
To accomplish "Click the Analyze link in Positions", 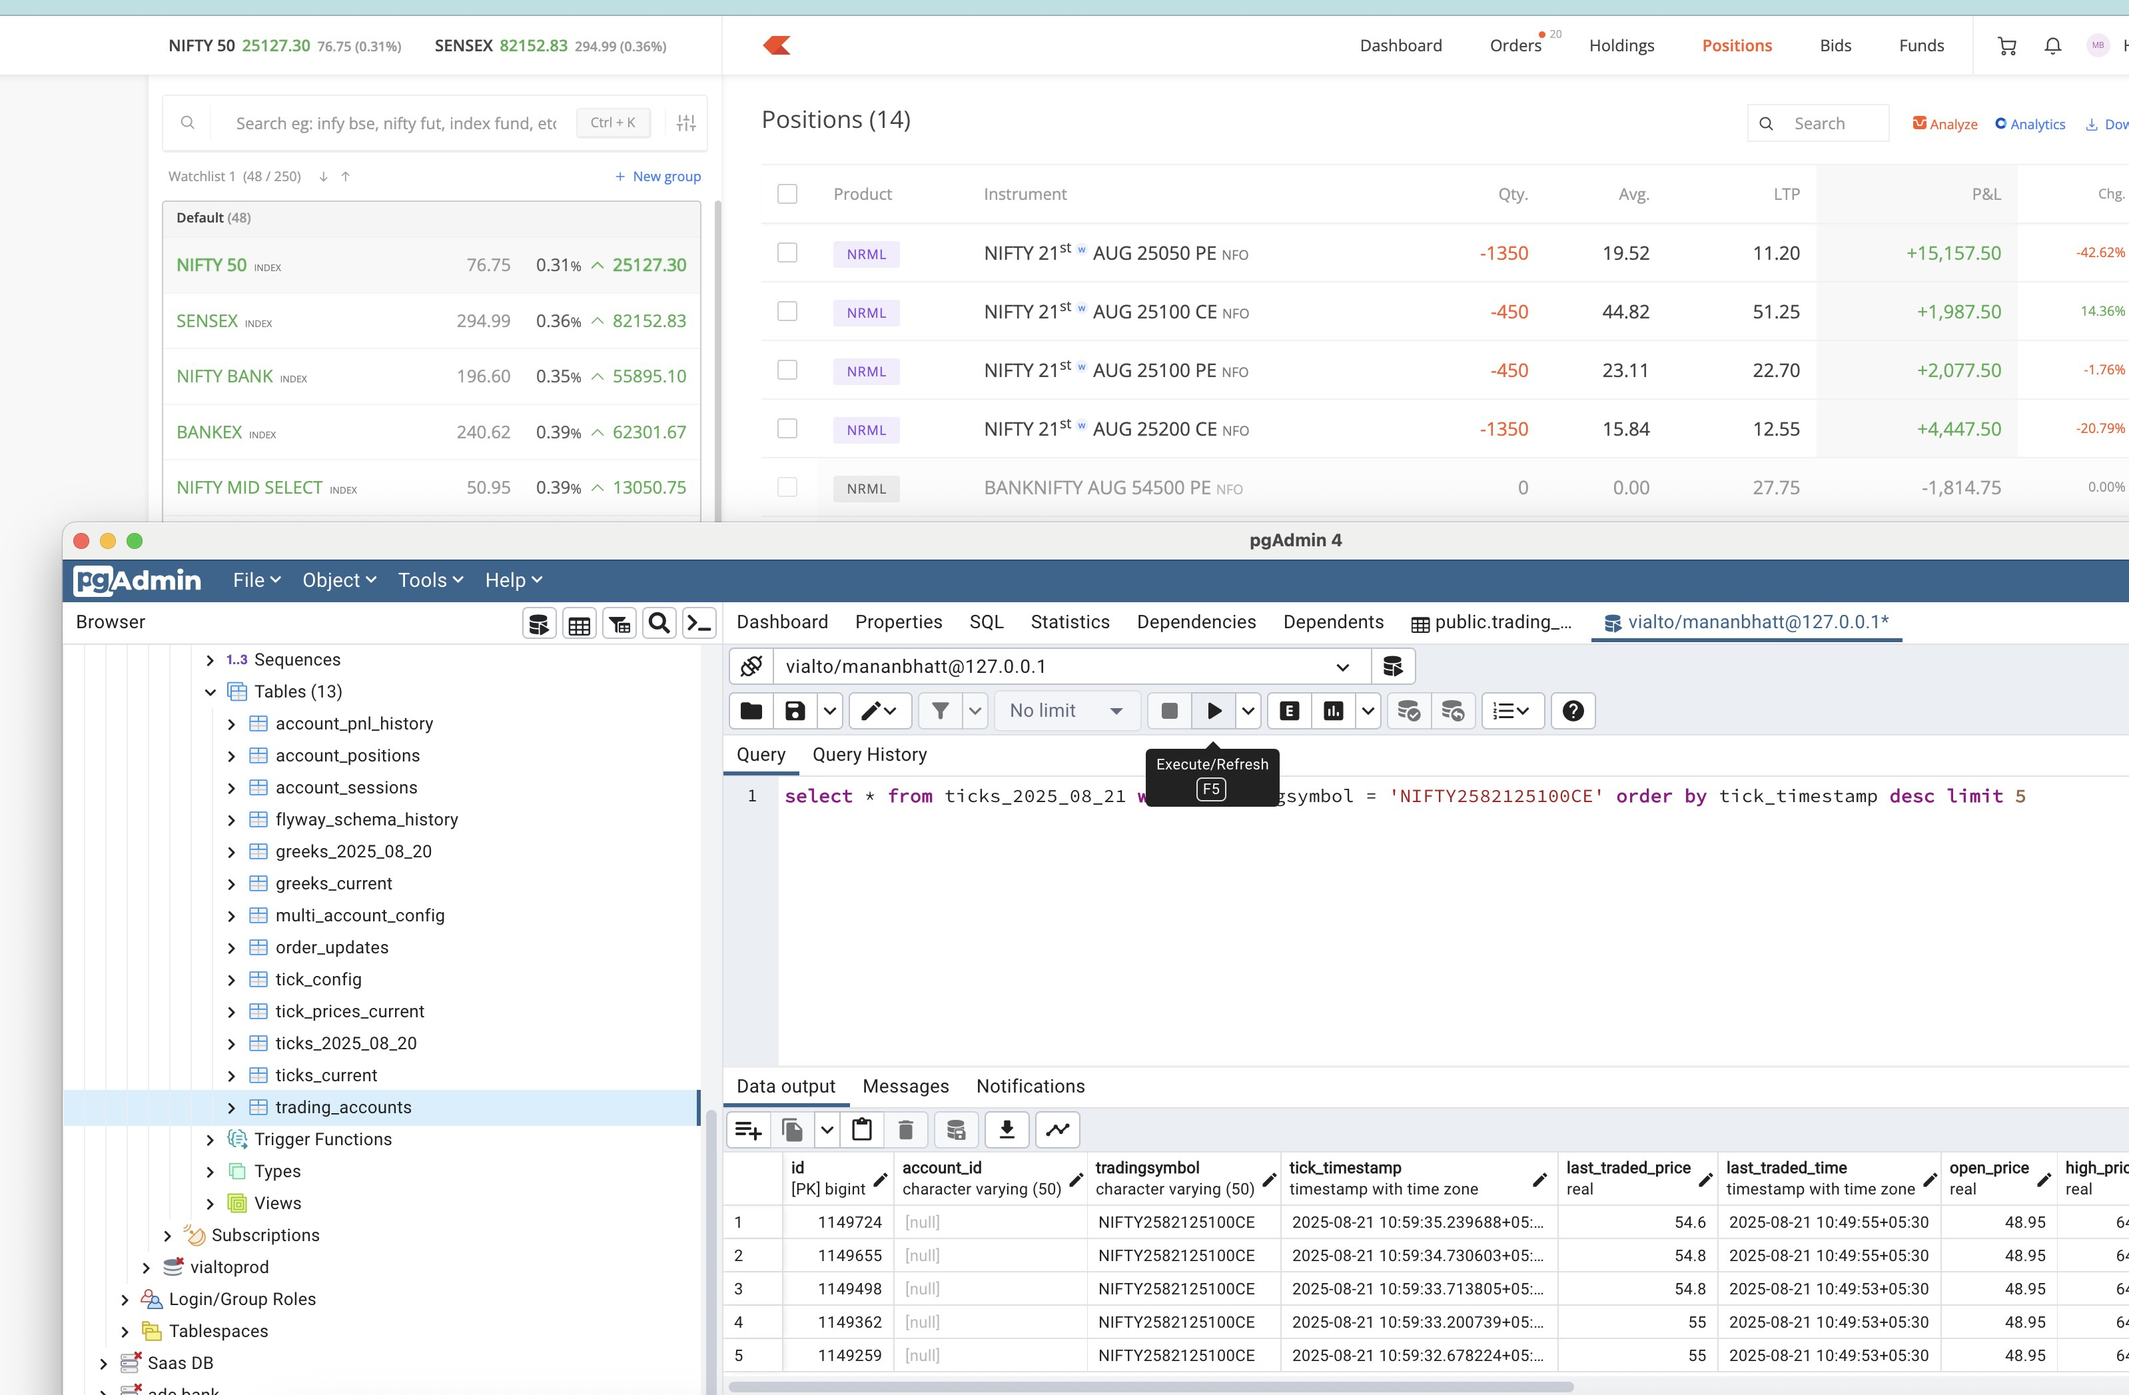I will 1944,123.
